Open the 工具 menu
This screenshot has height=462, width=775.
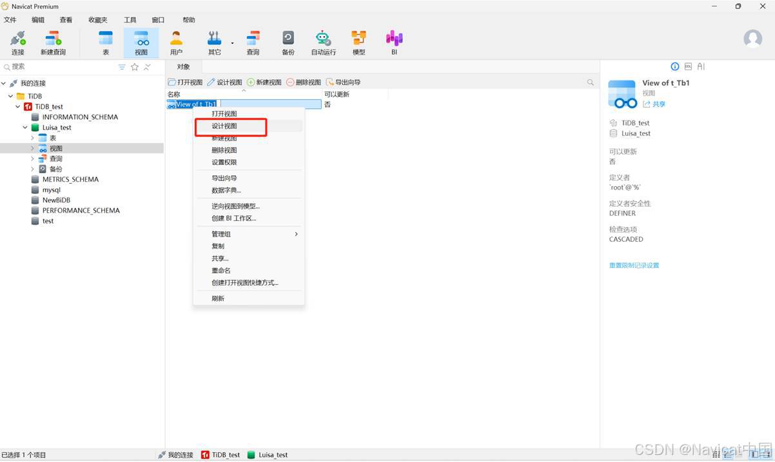(x=130, y=20)
